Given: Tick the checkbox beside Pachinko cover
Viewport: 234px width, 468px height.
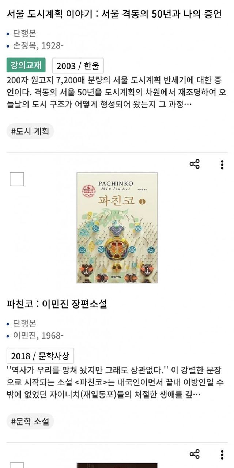Looking at the screenshot, I should point(17,179).
